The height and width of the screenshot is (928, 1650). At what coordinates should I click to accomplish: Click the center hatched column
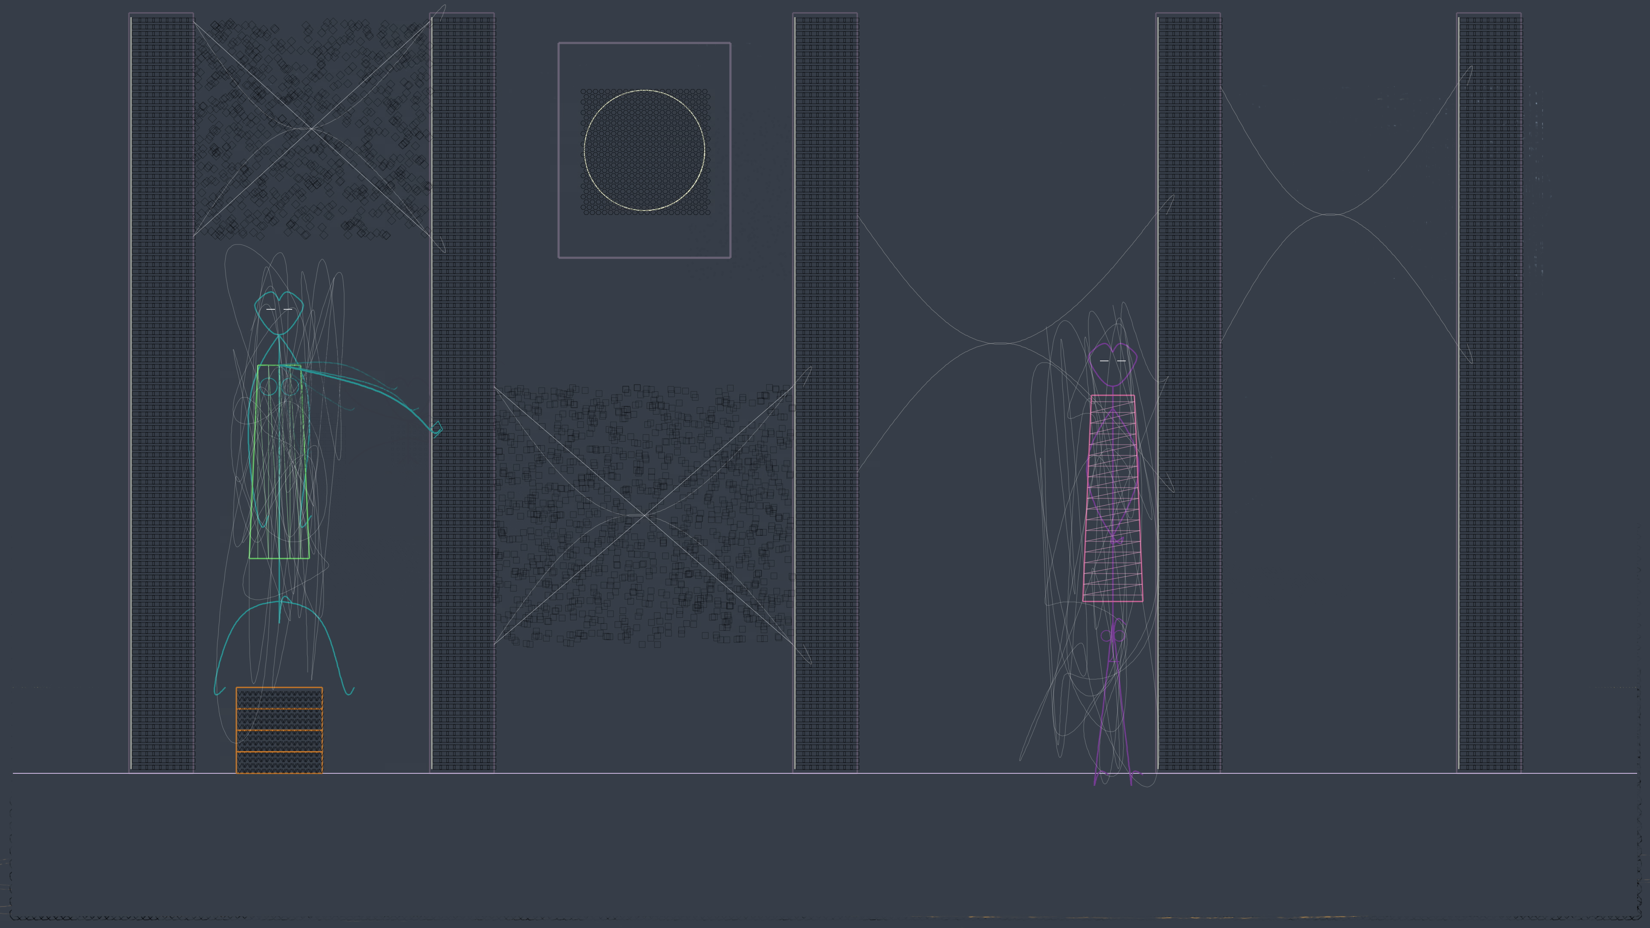click(825, 392)
